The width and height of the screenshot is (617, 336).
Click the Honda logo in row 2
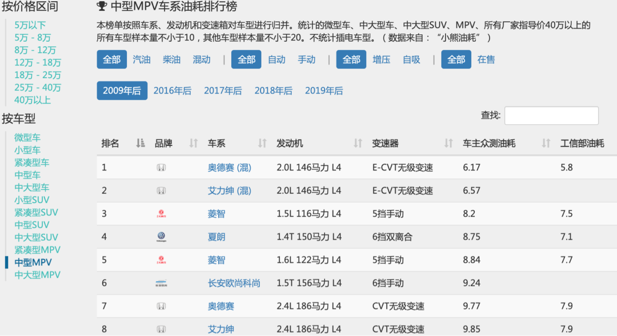coord(161,191)
